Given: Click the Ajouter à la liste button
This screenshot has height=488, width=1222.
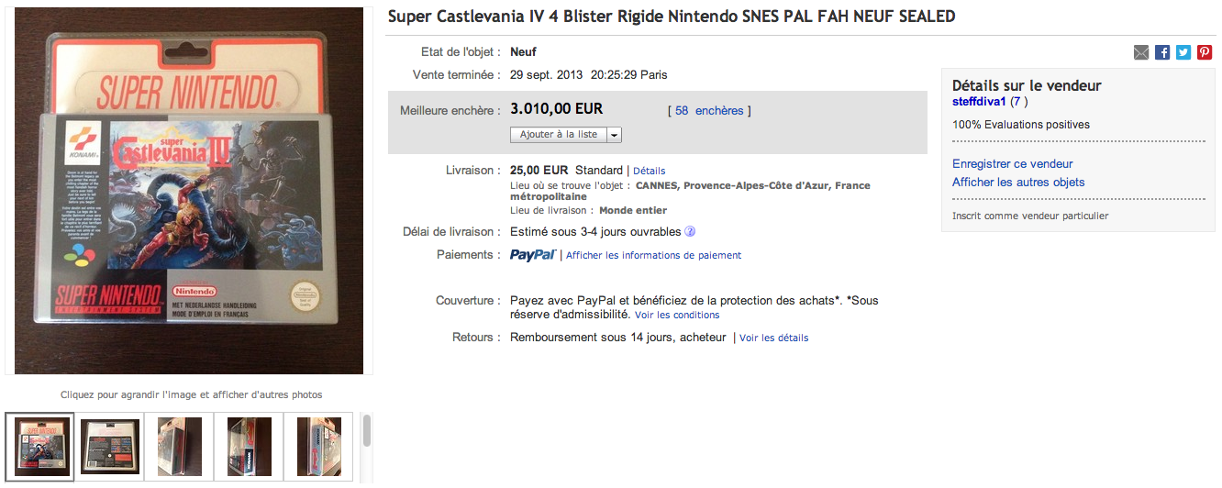Looking at the screenshot, I should tap(558, 135).
